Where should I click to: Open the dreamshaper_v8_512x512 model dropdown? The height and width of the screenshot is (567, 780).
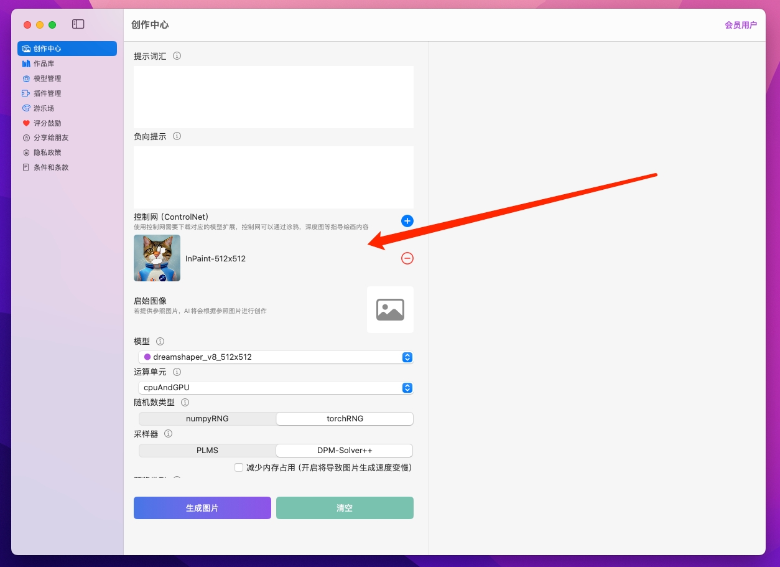point(276,357)
